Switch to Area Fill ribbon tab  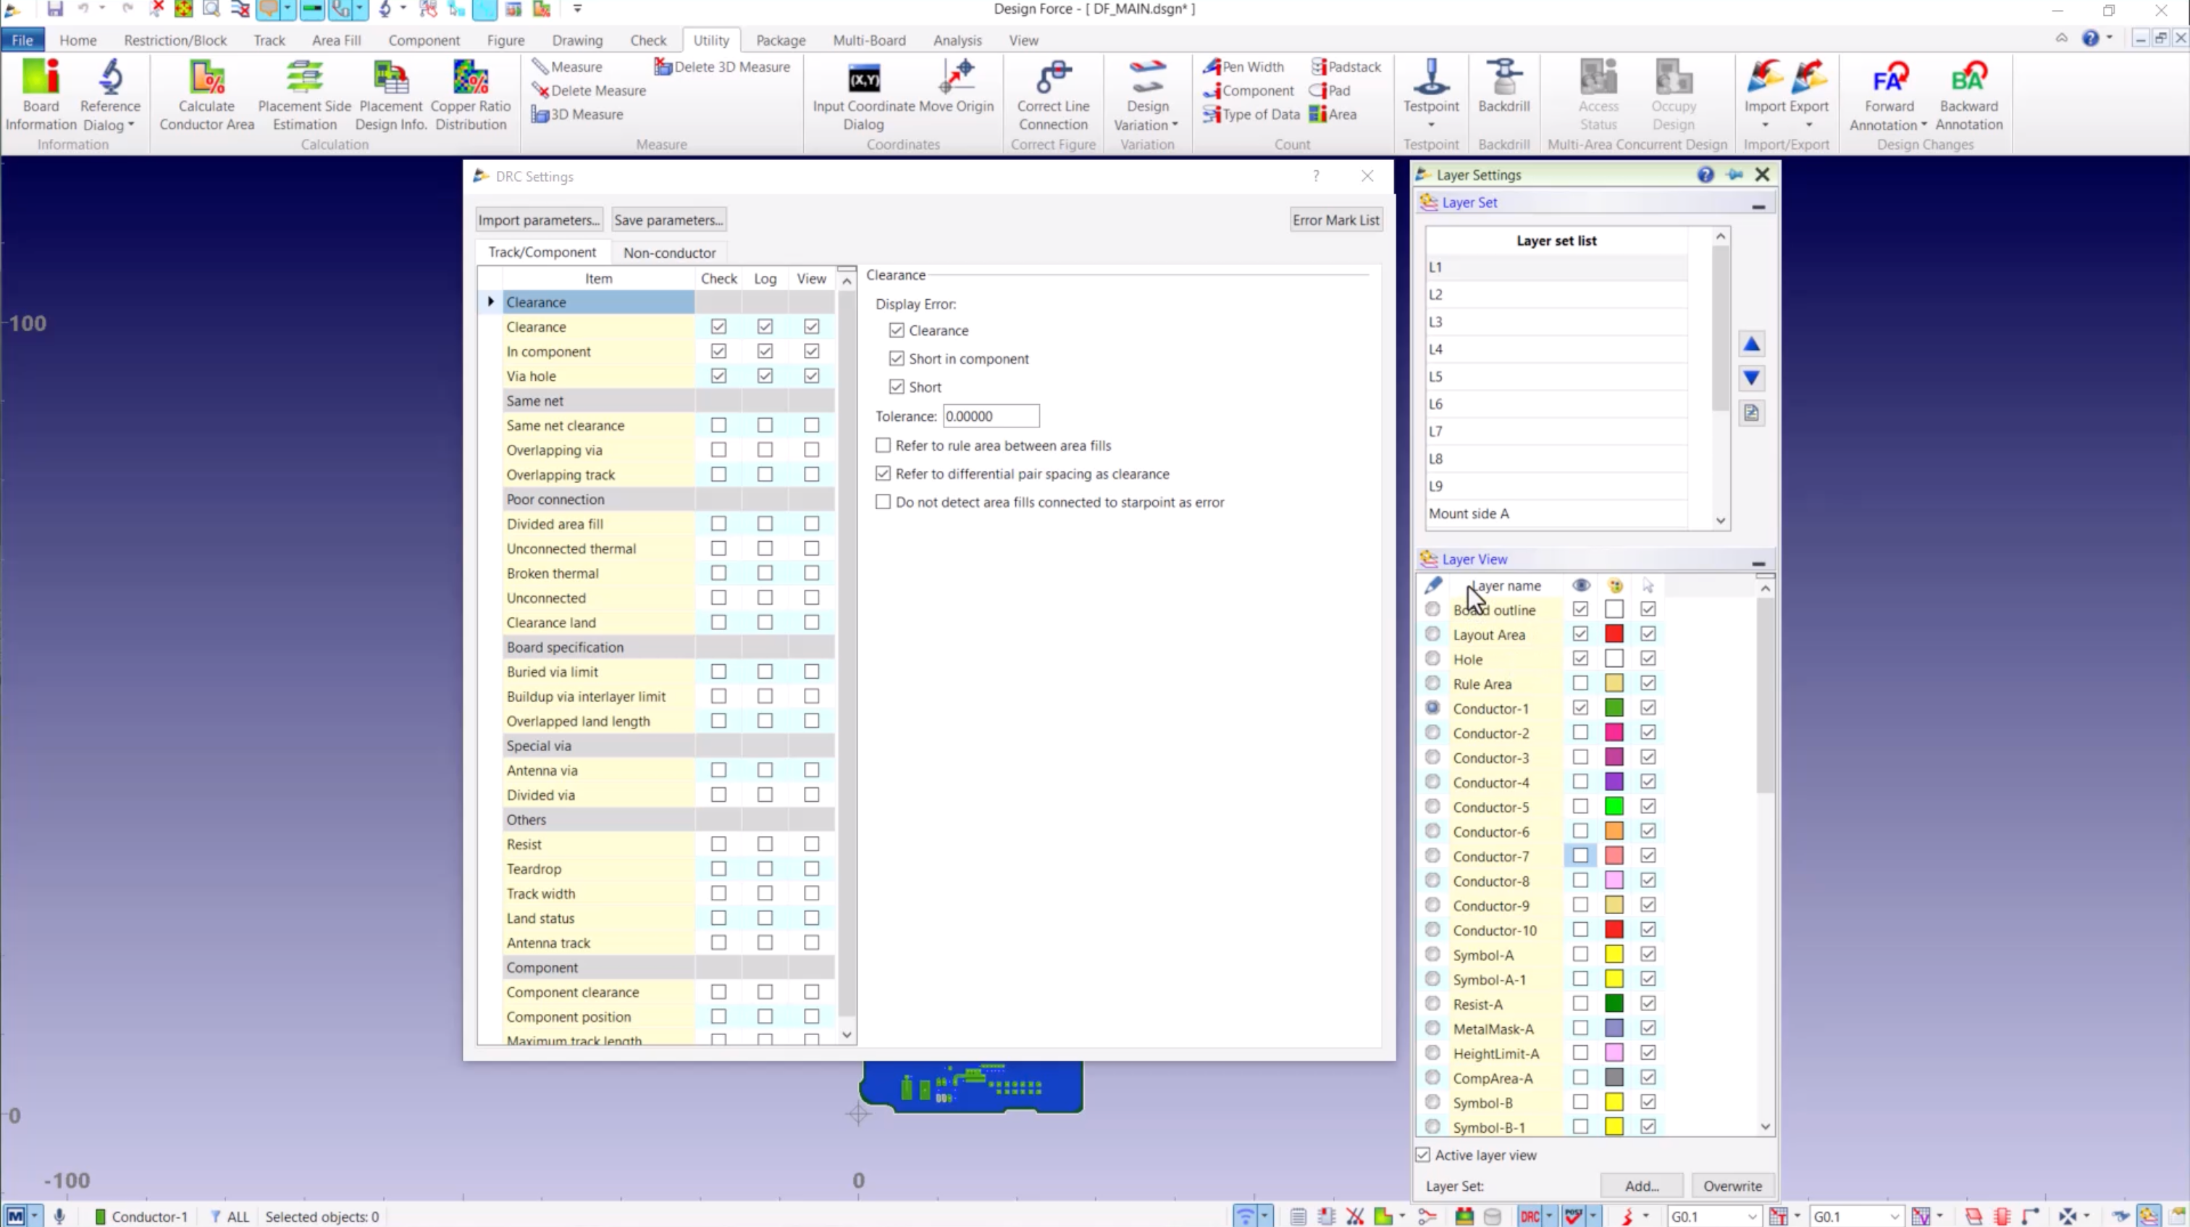[336, 40]
